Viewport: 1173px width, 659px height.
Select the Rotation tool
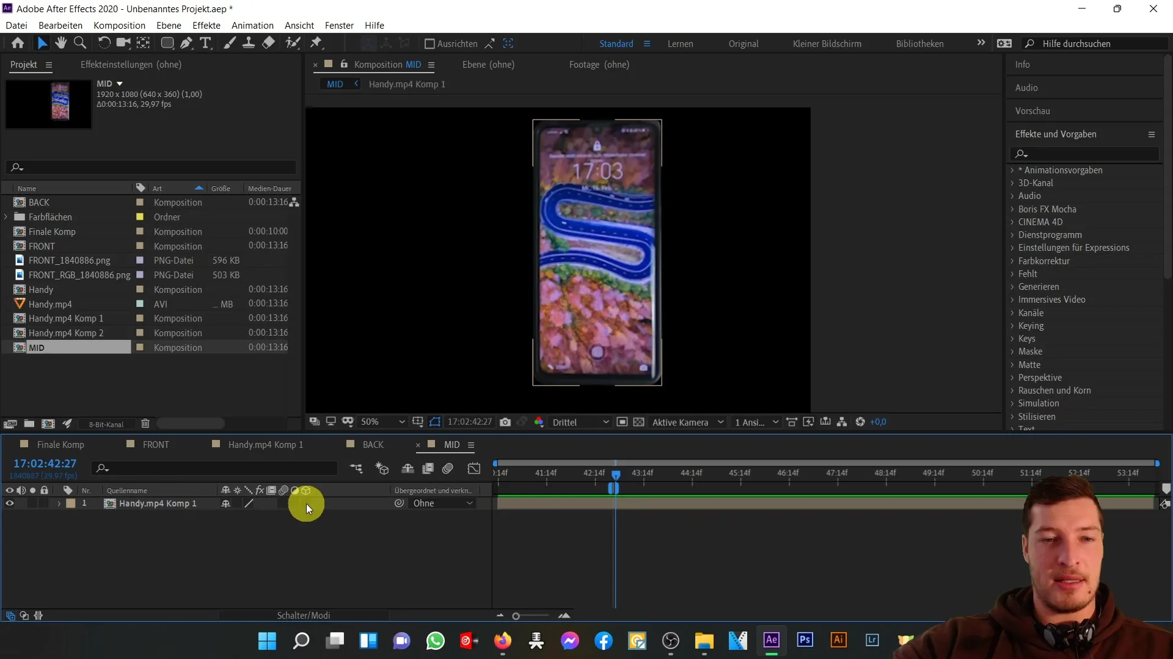pos(104,43)
